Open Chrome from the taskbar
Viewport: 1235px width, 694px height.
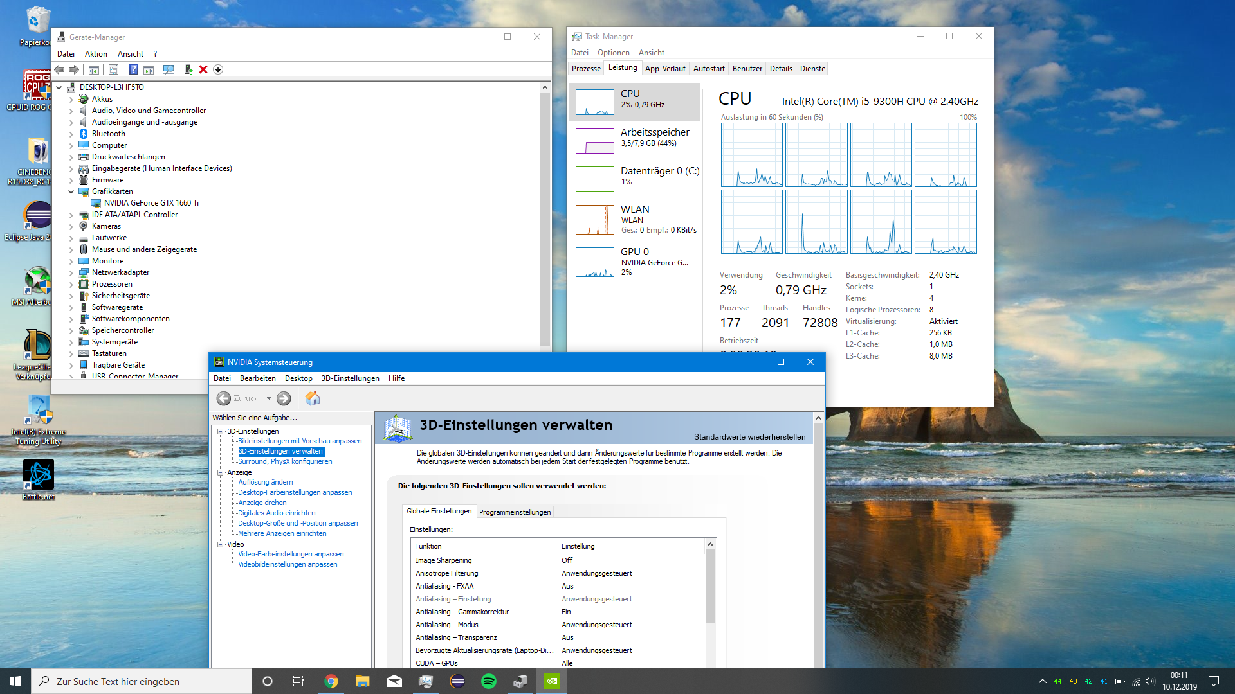[x=331, y=681]
